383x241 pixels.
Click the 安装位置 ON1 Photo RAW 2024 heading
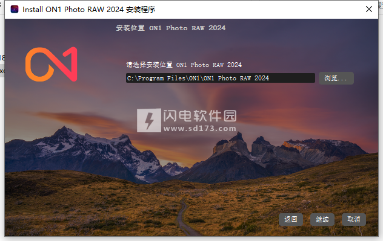(171, 28)
